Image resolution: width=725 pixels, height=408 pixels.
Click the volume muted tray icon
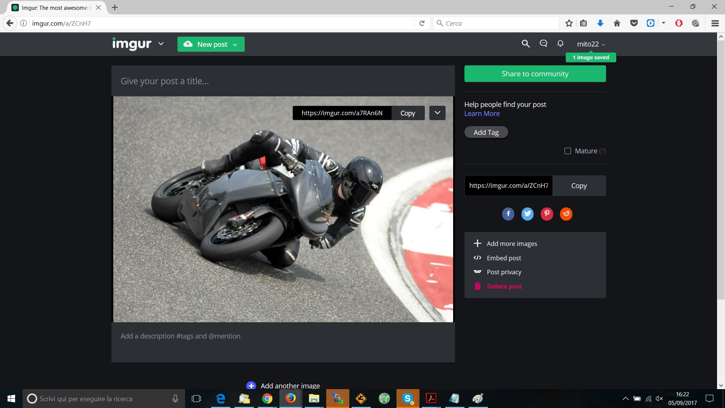coord(659,399)
